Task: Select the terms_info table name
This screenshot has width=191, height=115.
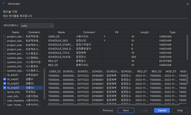Action: (x=14, y=92)
